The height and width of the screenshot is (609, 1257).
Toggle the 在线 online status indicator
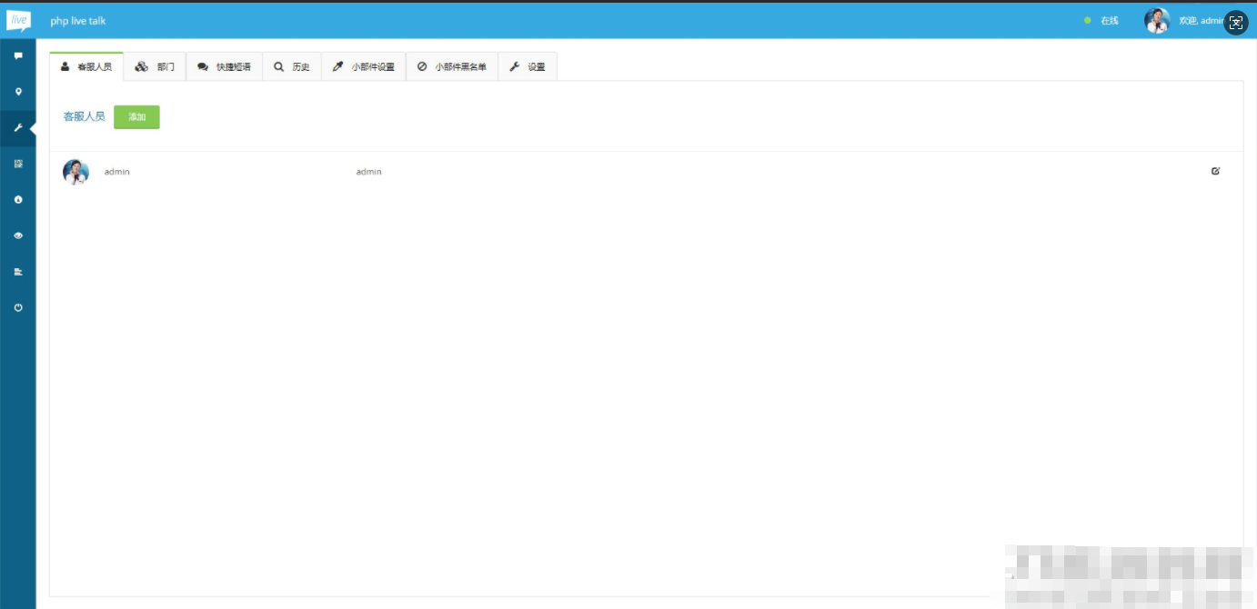point(1101,21)
